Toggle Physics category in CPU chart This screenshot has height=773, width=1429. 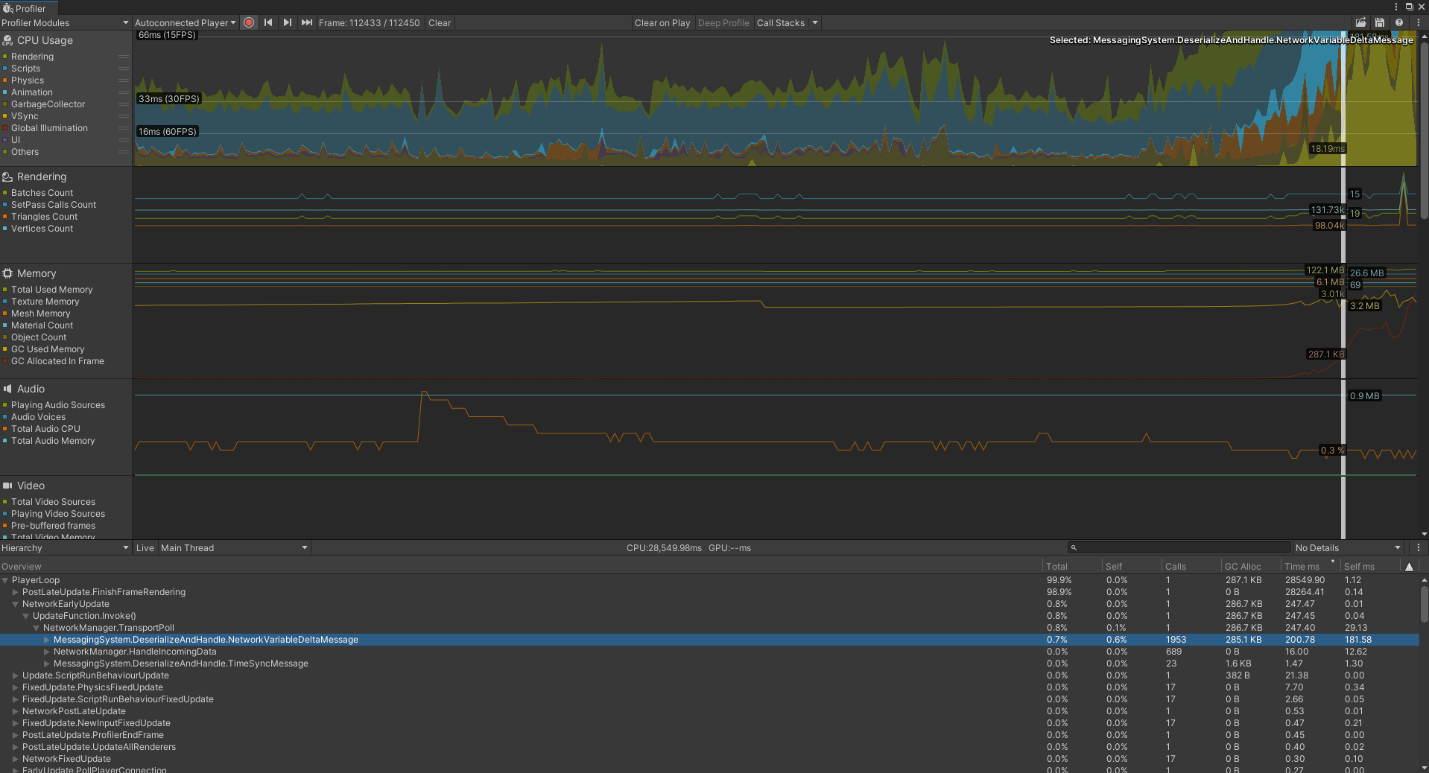(5, 80)
